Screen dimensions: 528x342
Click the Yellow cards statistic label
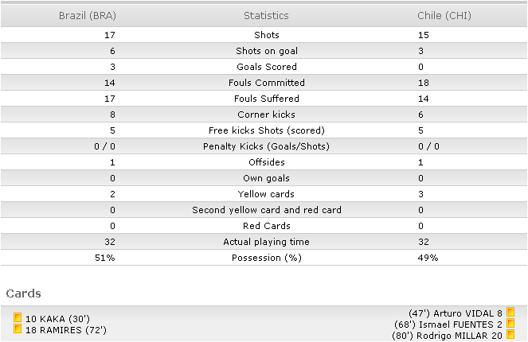coord(266,194)
